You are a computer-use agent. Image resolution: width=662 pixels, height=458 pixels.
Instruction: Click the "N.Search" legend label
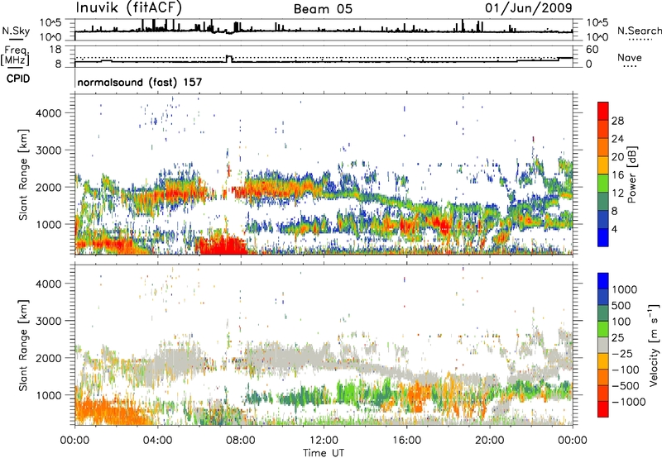[639, 31]
